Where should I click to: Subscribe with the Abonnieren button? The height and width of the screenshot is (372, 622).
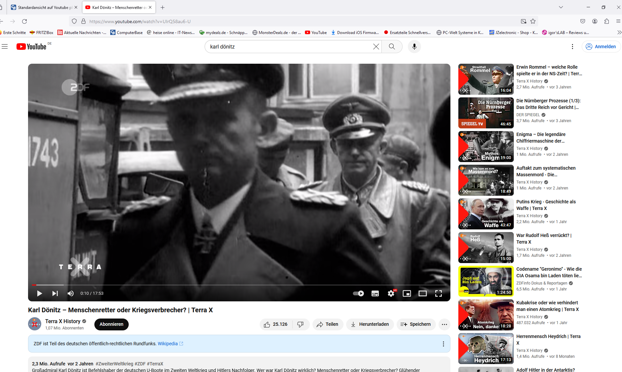(x=112, y=324)
